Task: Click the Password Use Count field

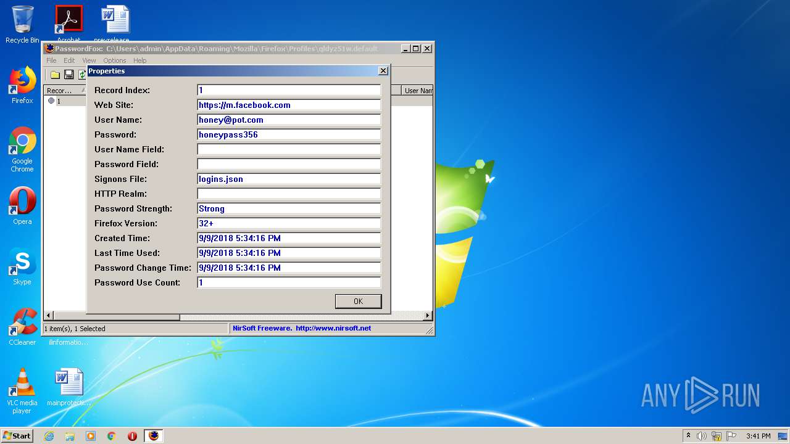Action: click(289, 282)
